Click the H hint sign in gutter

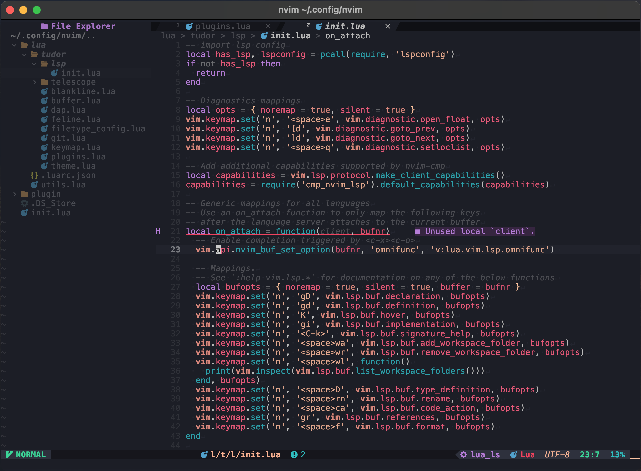[158, 231]
